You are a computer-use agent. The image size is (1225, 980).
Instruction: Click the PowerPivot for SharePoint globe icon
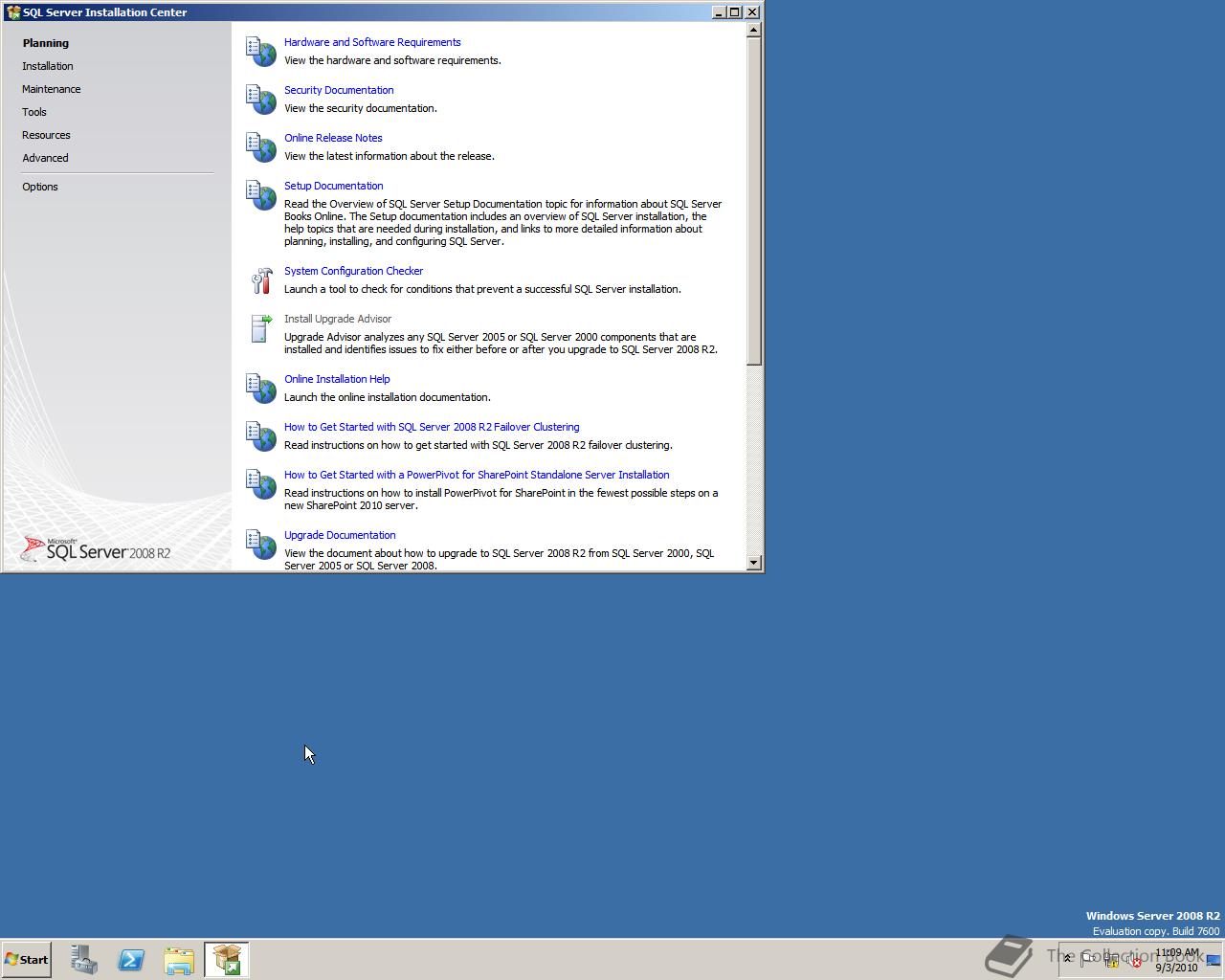pyautogui.click(x=261, y=484)
